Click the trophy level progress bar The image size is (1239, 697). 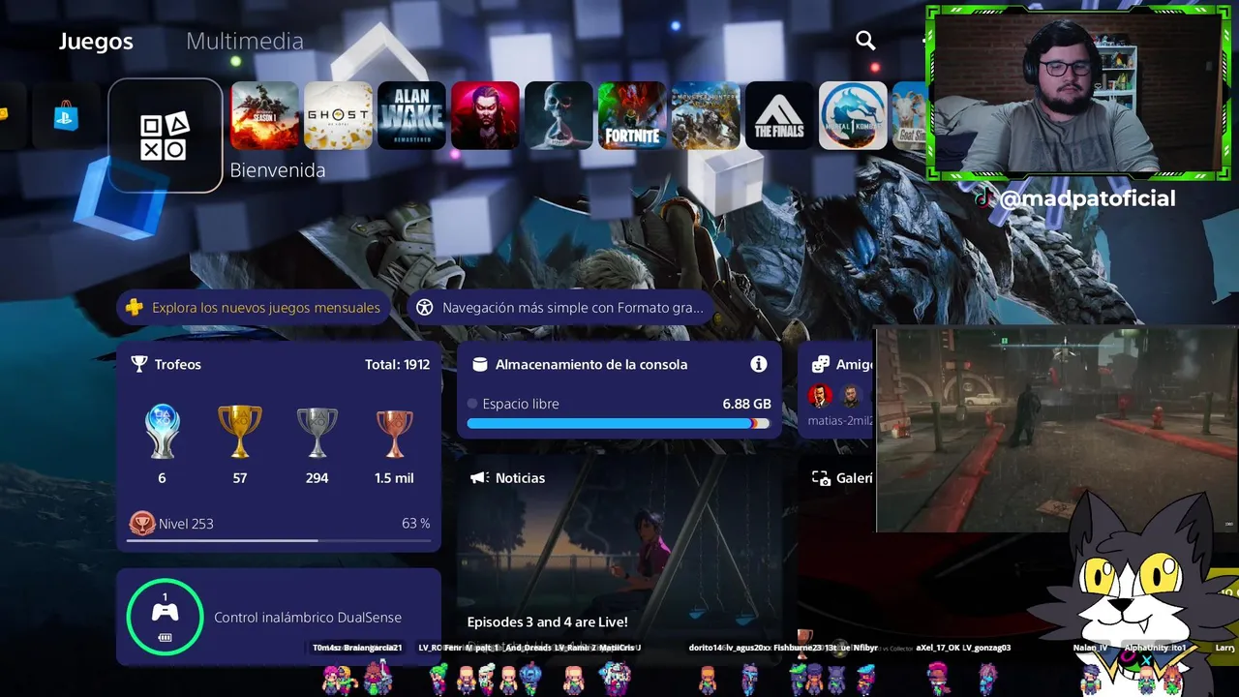[279, 541]
